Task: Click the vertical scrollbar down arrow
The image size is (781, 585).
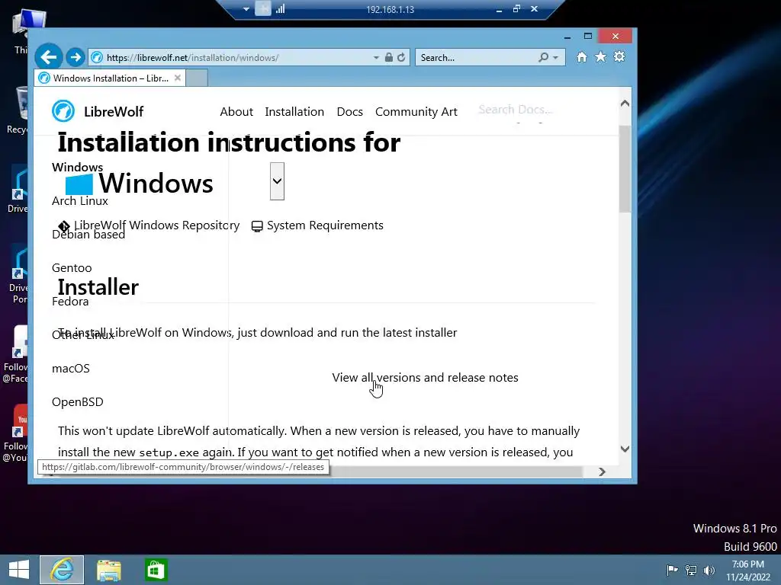Action: [x=625, y=449]
